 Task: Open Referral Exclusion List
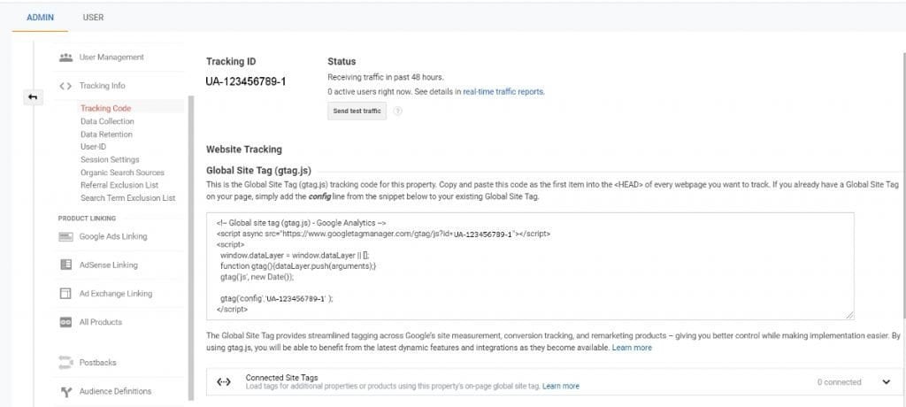click(119, 185)
